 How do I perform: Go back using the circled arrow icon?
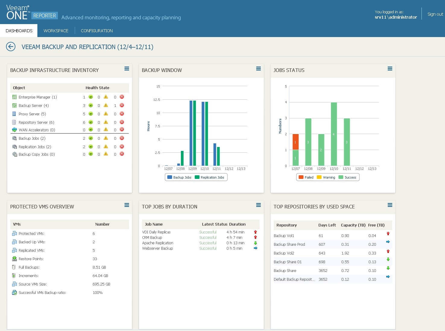tap(11, 47)
